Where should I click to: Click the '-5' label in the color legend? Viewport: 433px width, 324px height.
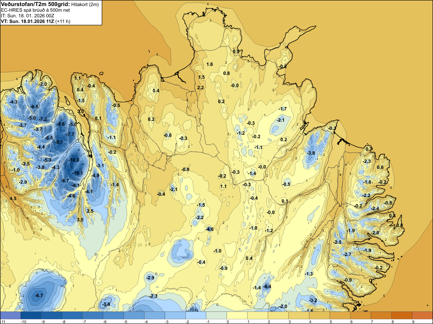click(126, 321)
